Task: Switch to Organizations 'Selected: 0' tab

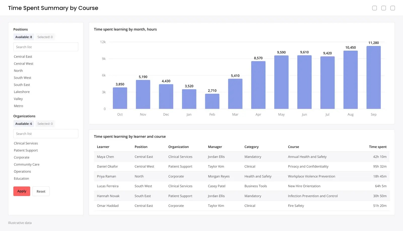Action: [x=45, y=124]
